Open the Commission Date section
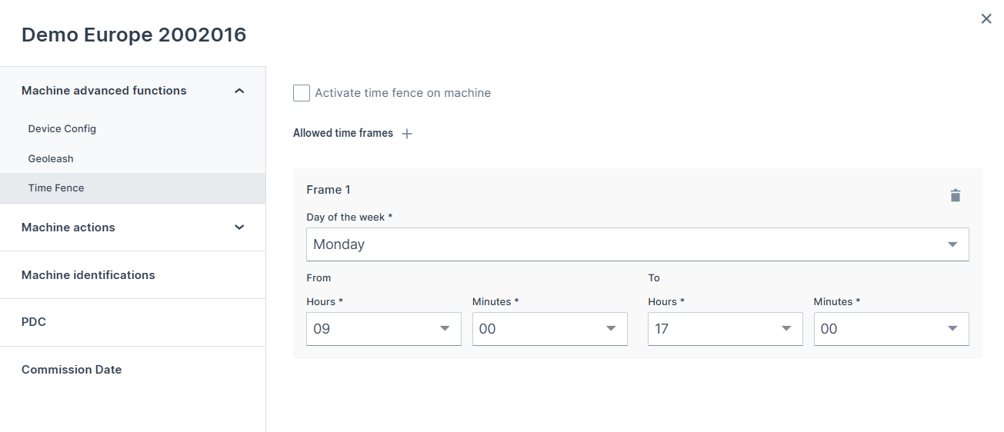Image resolution: width=1004 pixels, height=432 pixels. click(x=72, y=370)
